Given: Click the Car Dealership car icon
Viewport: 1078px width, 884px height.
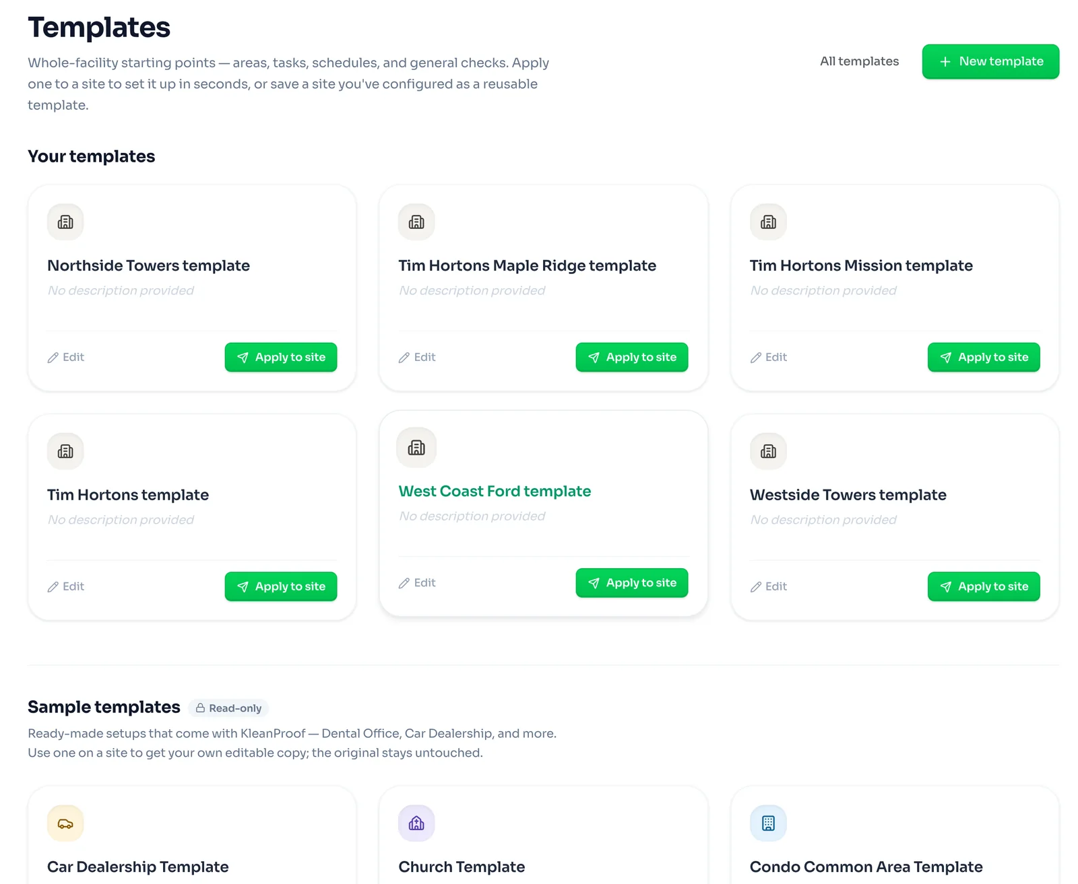Looking at the screenshot, I should (x=65, y=823).
